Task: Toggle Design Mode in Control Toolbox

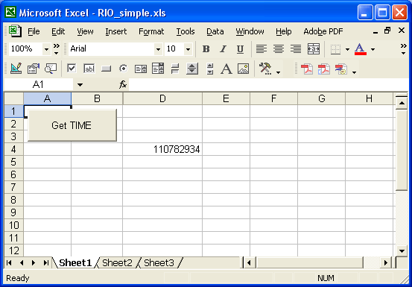Action: 16,69
